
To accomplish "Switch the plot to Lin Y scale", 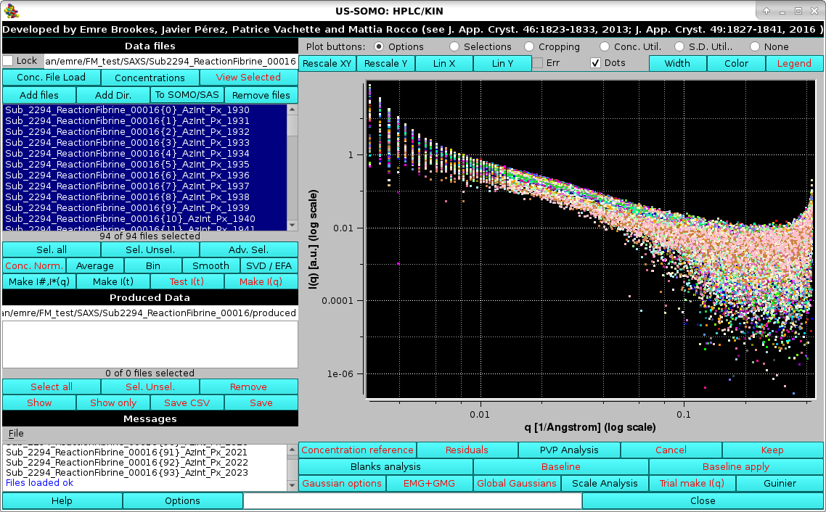I will coord(502,62).
